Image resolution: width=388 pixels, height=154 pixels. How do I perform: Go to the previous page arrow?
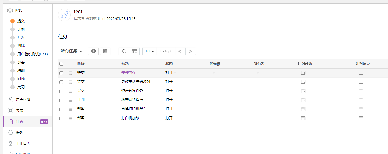[x=180, y=51]
